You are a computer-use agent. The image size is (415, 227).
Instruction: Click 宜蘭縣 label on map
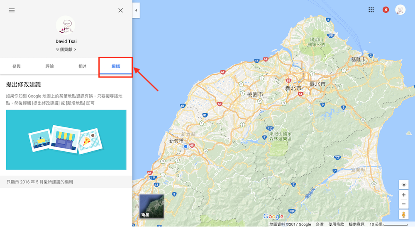point(359,170)
